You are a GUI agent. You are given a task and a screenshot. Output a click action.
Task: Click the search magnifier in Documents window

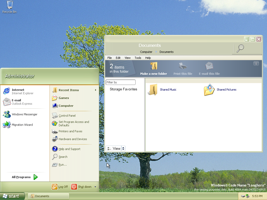pos(240,48)
